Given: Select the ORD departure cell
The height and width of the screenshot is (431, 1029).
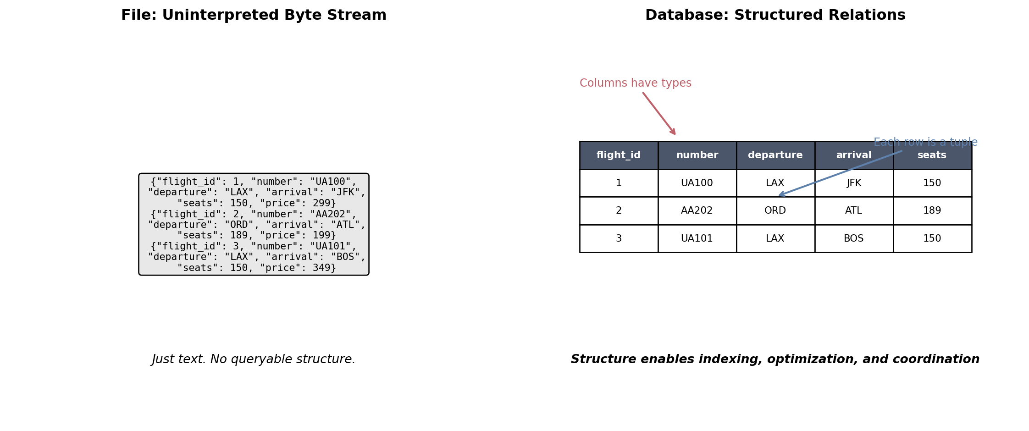Looking at the screenshot, I should coord(775,211).
